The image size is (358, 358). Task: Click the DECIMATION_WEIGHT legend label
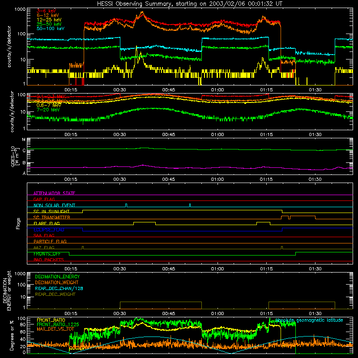click(x=57, y=282)
